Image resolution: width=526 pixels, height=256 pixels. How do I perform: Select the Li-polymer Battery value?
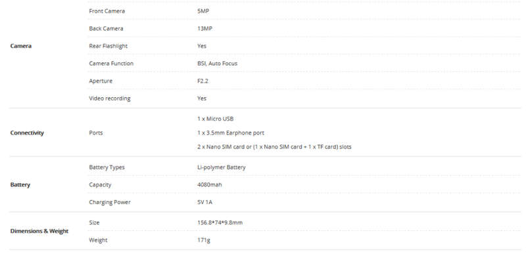pos(222,167)
